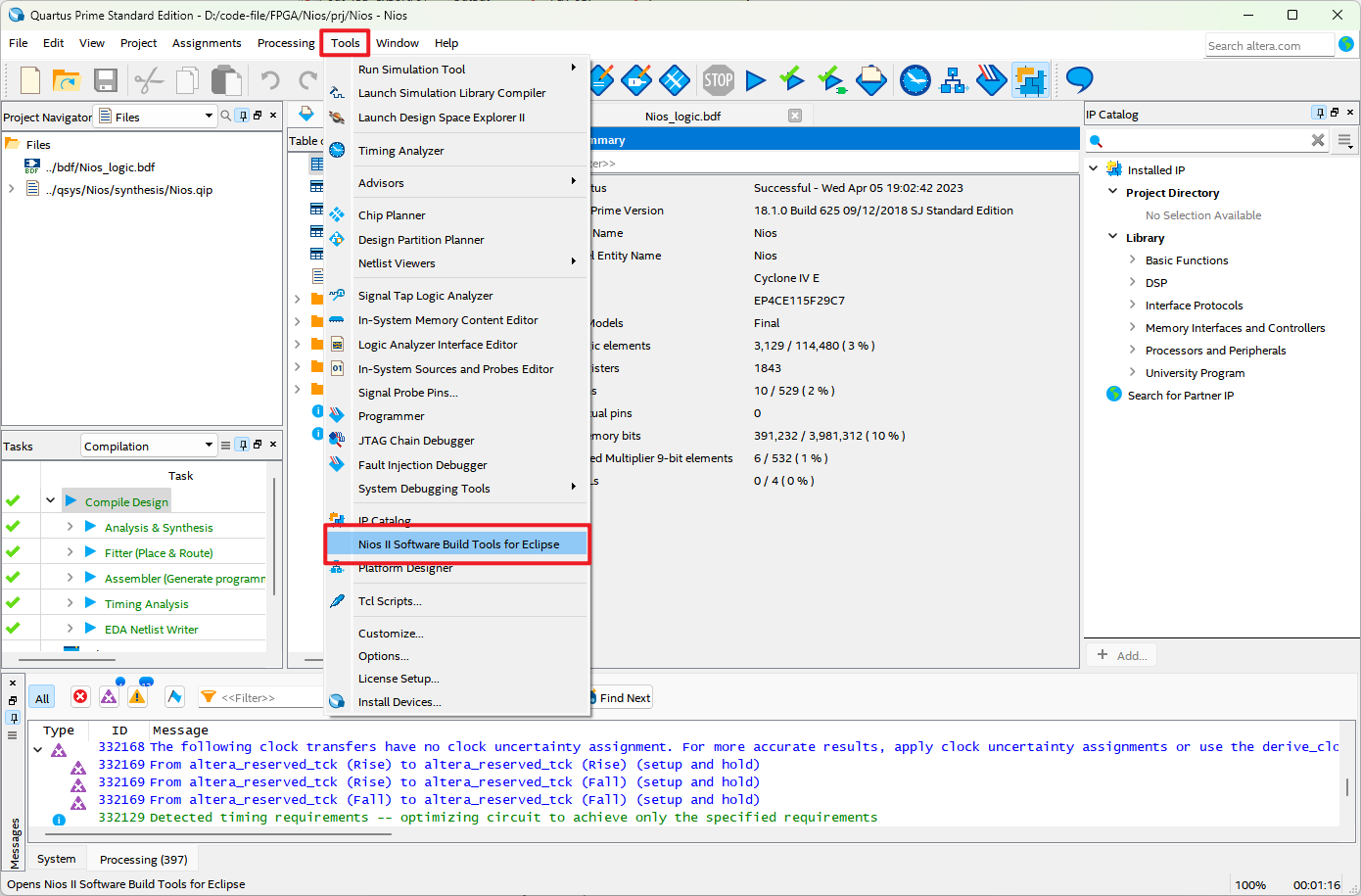
Task: Start Compilation using the play icon
Action: point(756,80)
